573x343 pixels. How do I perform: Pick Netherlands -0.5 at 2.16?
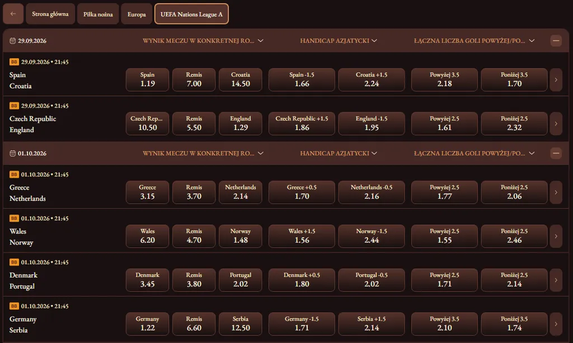coord(372,192)
